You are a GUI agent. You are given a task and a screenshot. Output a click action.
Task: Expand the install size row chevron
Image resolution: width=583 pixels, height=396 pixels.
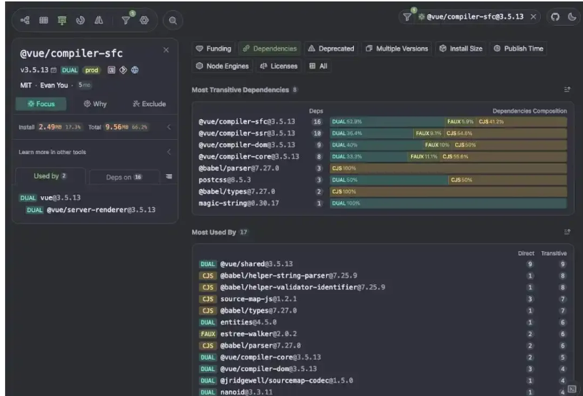pos(169,127)
